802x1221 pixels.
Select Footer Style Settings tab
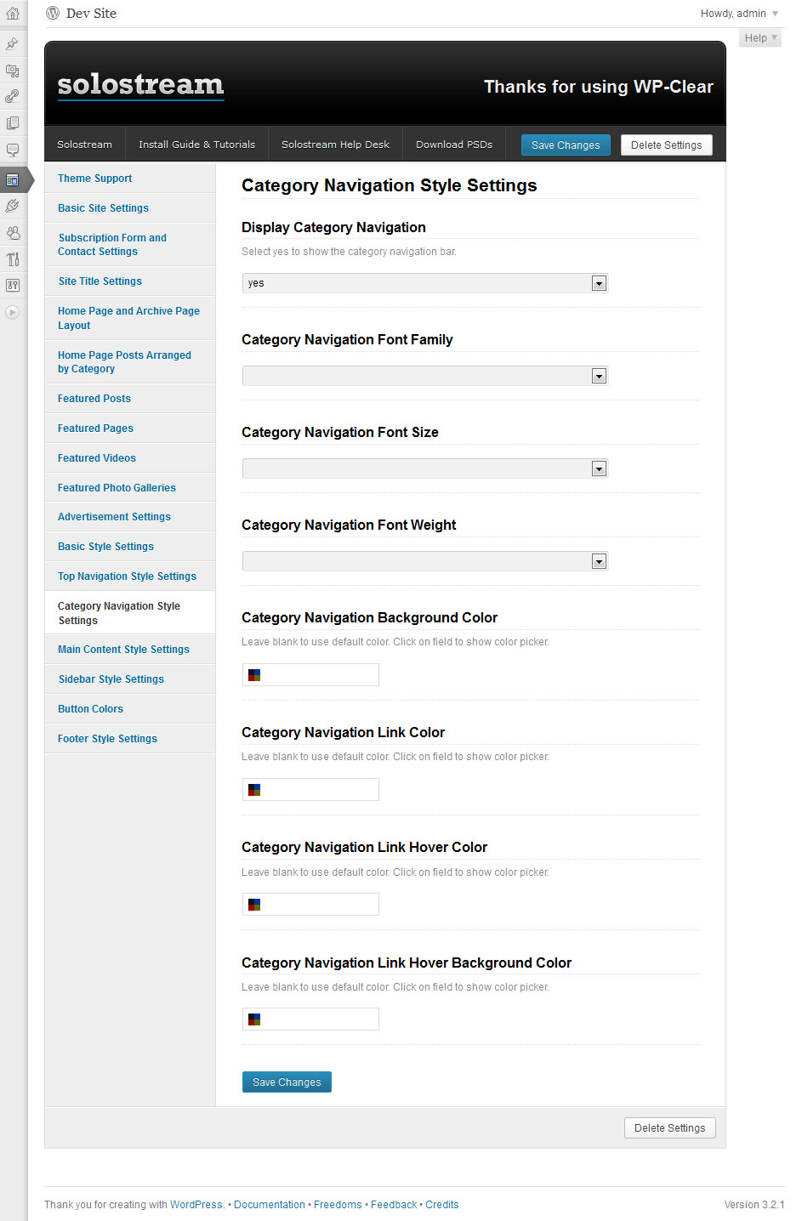pos(130,739)
